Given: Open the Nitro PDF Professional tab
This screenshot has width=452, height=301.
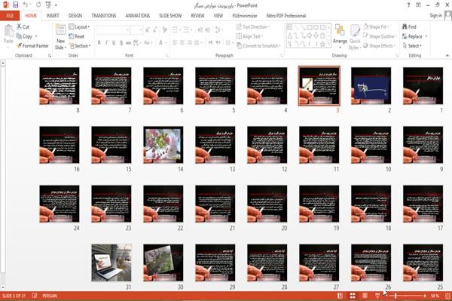Looking at the screenshot, I should 286,16.
